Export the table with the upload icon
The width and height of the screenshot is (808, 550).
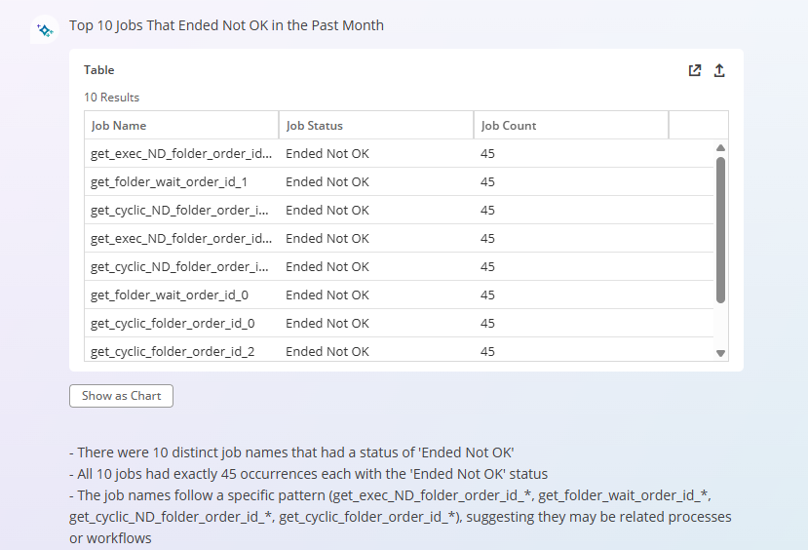[x=719, y=70]
